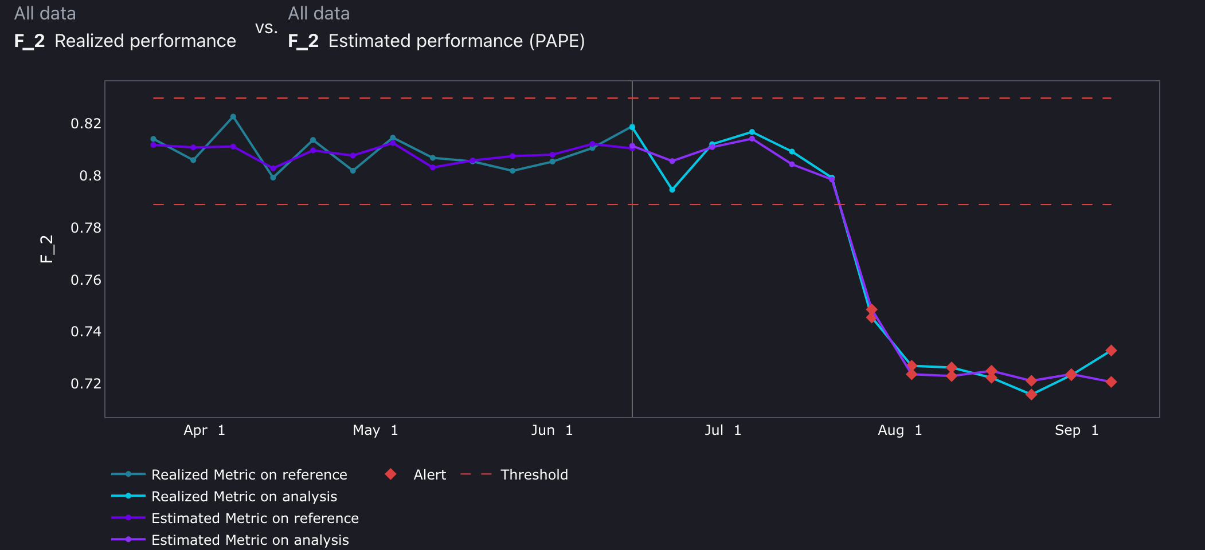
Task: Click the last realized alert diamond rising after Sep 1
Action: tap(1111, 351)
